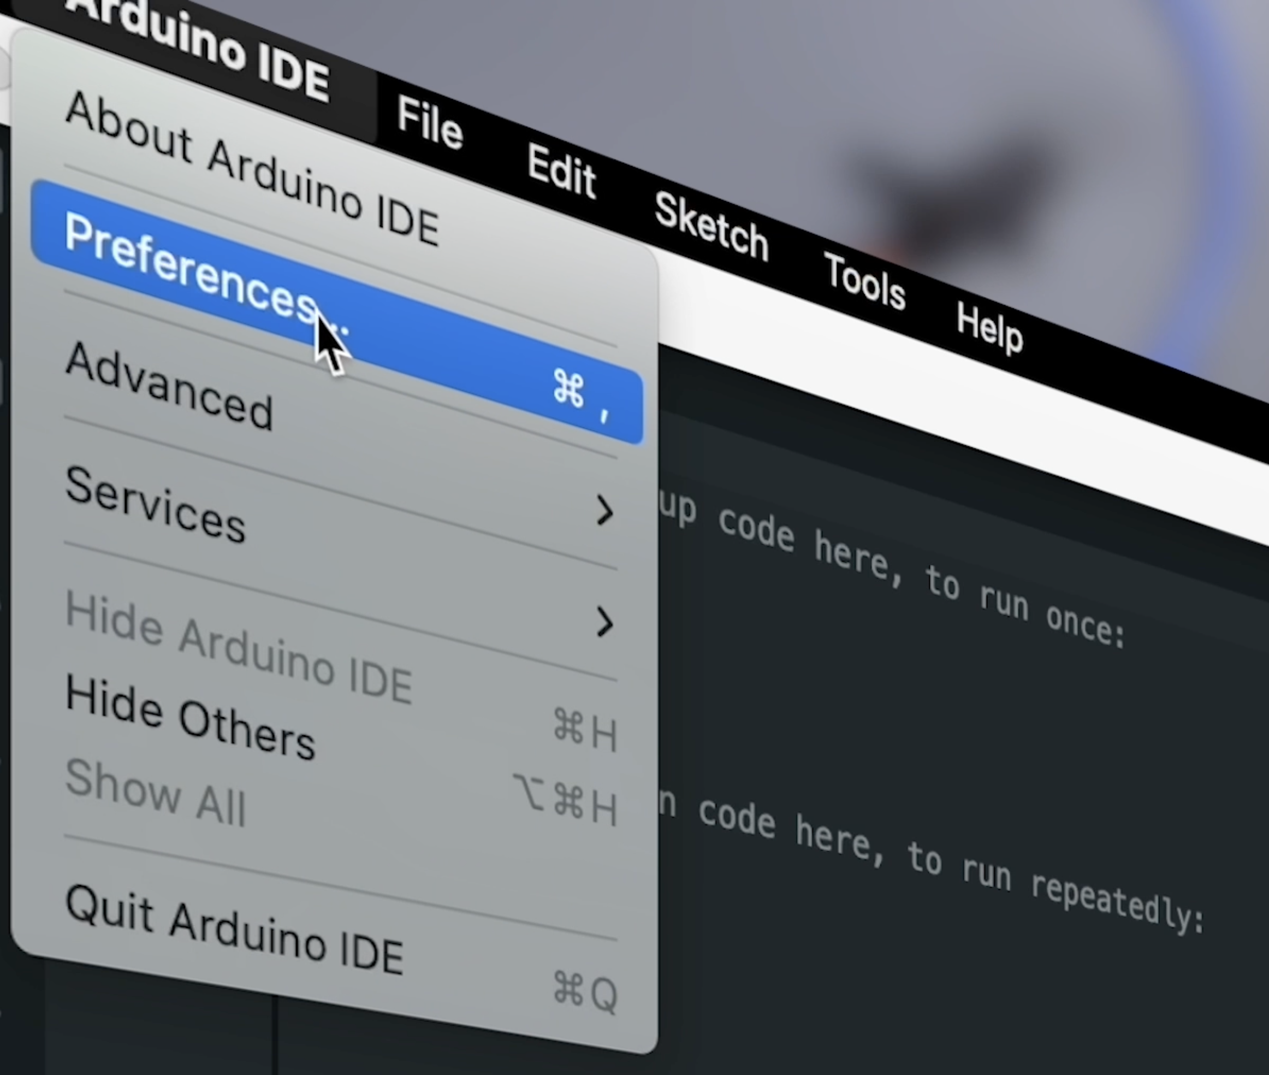The height and width of the screenshot is (1075, 1269).
Task: Open the Help menu
Action: (989, 328)
